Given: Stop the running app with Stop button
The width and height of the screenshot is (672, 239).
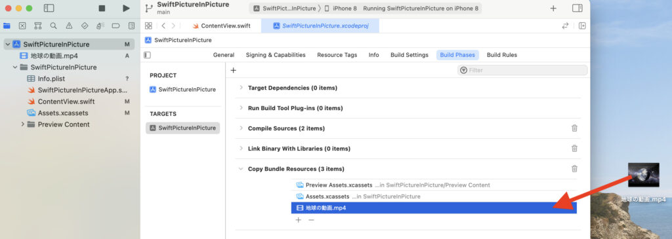Looking at the screenshot, I should (x=102, y=8).
